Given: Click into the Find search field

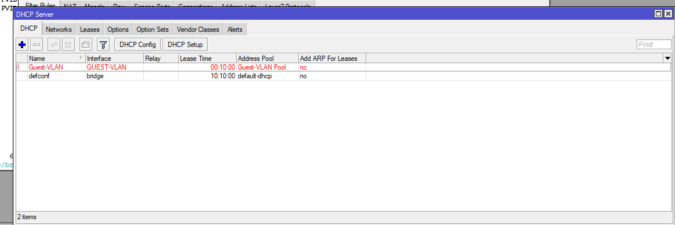Looking at the screenshot, I should 654,44.
